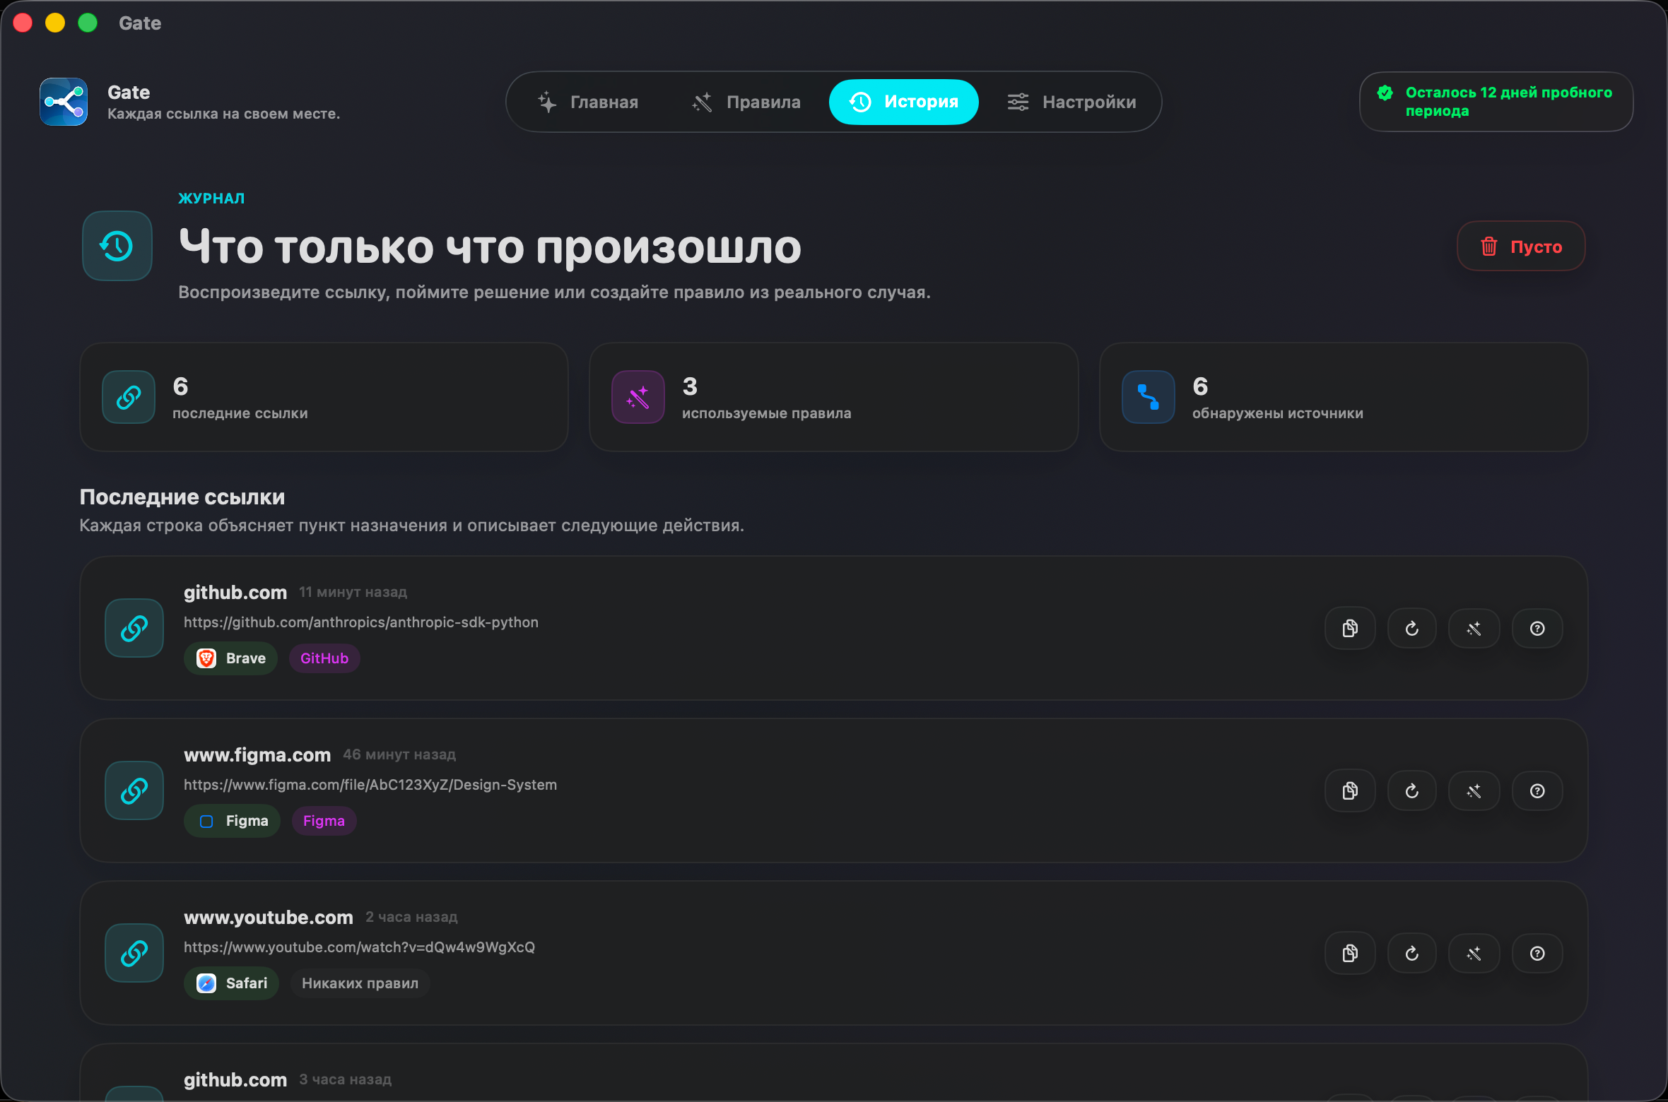Copy the anthropic-sdk-python GitHub link
The width and height of the screenshot is (1668, 1102).
coord(1350,628)
